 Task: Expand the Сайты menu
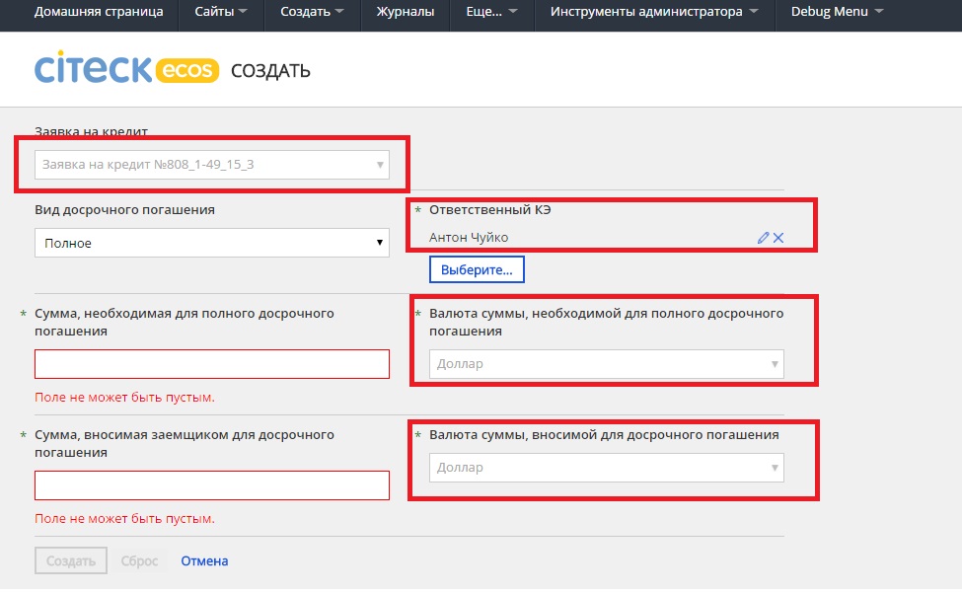click(x=221, y=12)
